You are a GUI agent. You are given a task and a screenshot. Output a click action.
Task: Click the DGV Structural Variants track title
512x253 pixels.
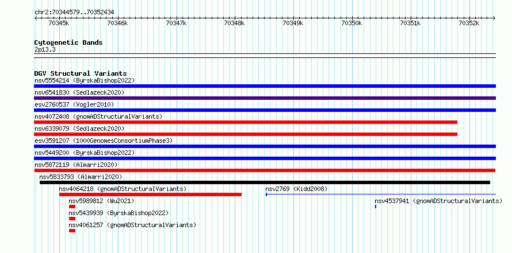click(81, 73)
